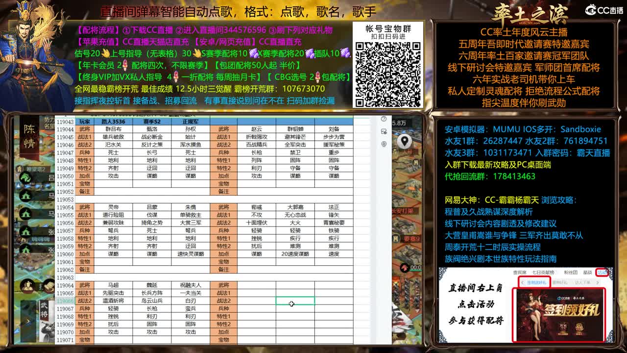Screen dimensions: 627x353
Task: Open the 粉丝团 tab
Action: (571, 273)
